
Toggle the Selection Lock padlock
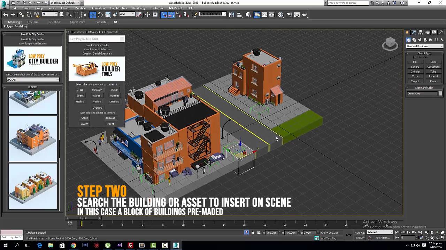tap(253, 233)
